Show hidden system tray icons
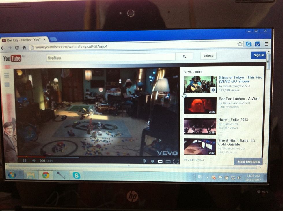The height and width of the screenshot is (211, 283). coord(208,178)
